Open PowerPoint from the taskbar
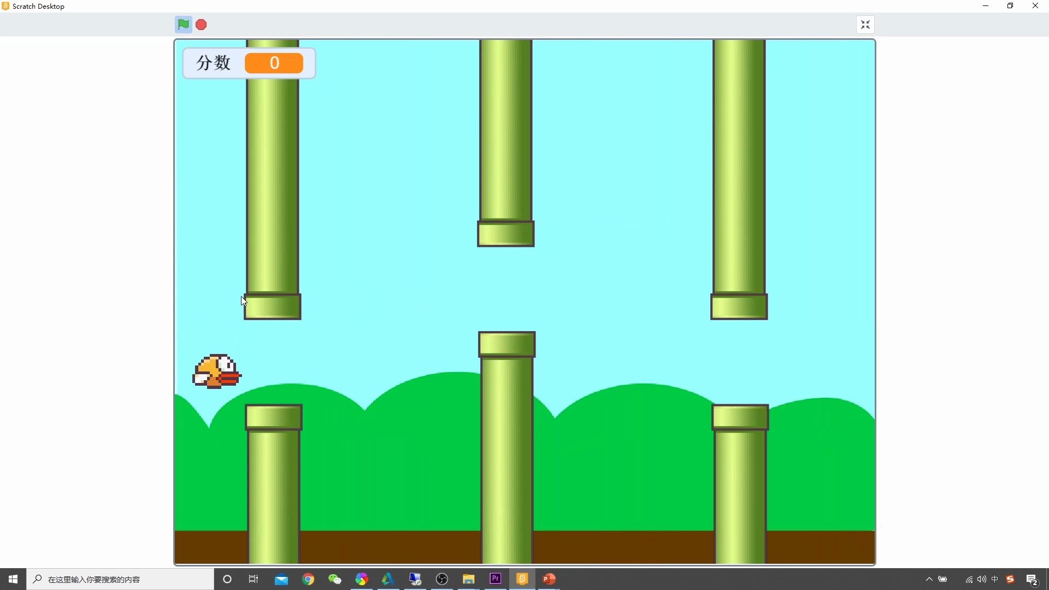This screenshot has height=590, width=1049. coord(549,579)
